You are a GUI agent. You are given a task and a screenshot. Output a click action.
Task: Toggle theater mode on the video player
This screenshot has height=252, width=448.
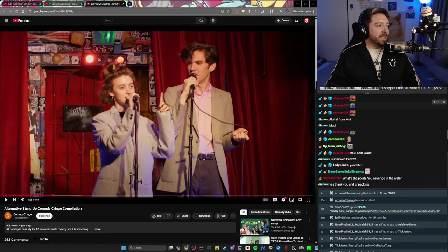[300, 199]
